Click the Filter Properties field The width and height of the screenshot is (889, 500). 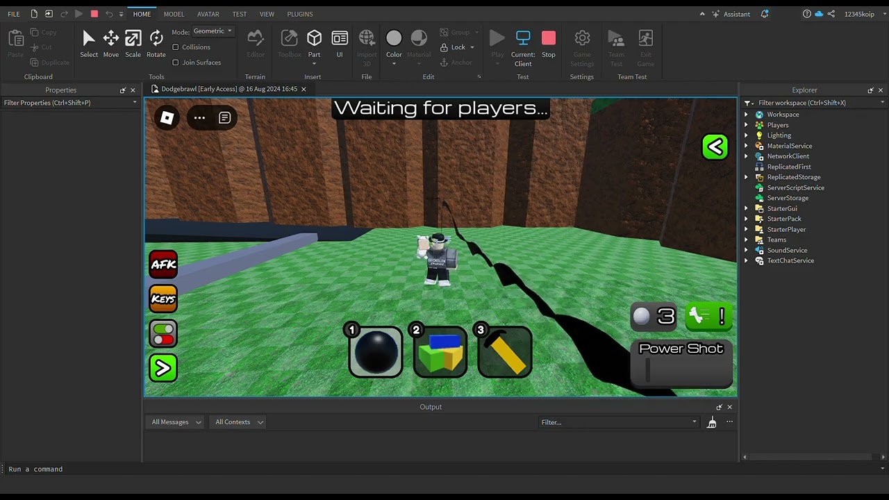(70, 103)
